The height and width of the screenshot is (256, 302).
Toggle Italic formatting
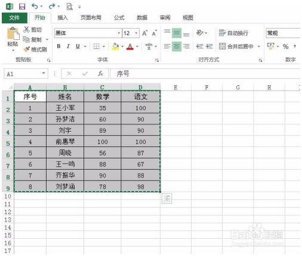tap(68, 46)
